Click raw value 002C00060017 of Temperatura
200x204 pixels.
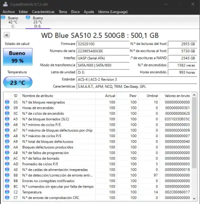[x=177, y=192]
